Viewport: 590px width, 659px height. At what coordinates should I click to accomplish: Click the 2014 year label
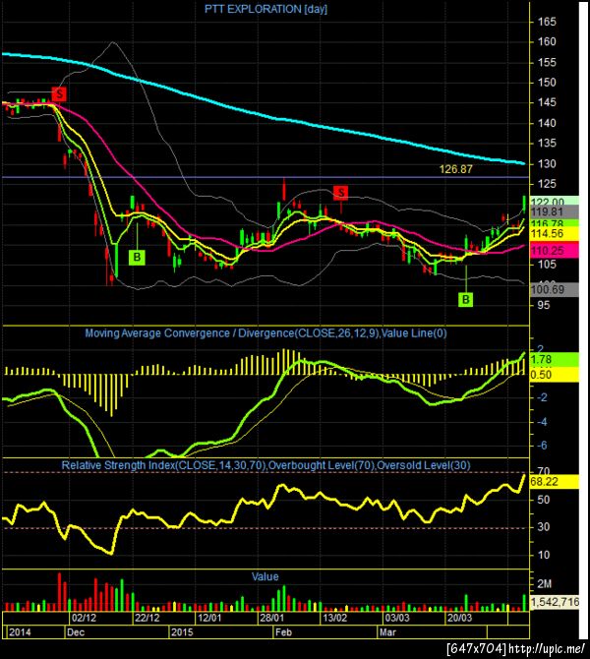20,632
